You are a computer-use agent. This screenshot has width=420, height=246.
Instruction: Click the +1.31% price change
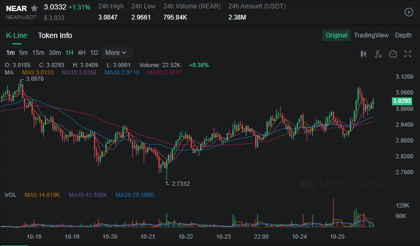point(79,7)
